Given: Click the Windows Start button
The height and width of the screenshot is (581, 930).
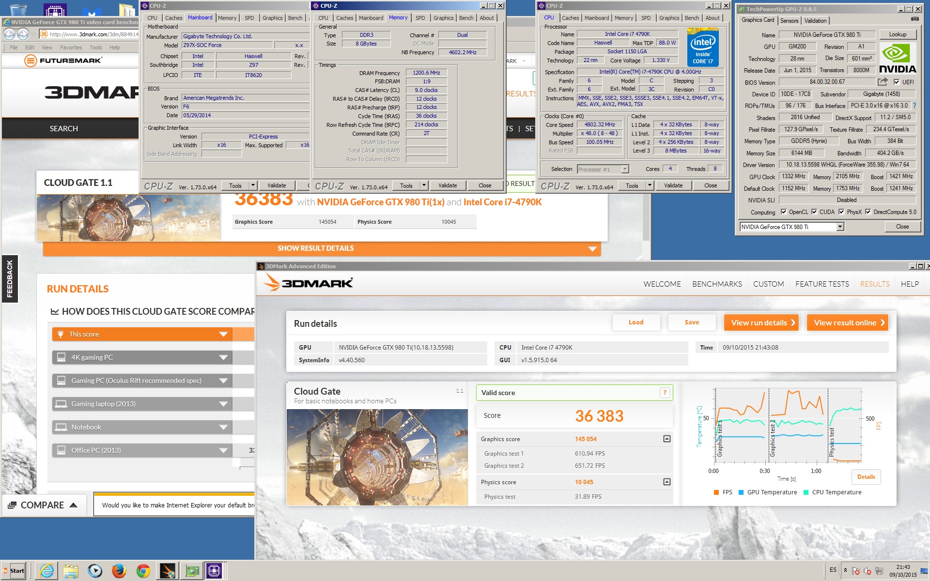Looking at the screenshot, I should [14, 570].
